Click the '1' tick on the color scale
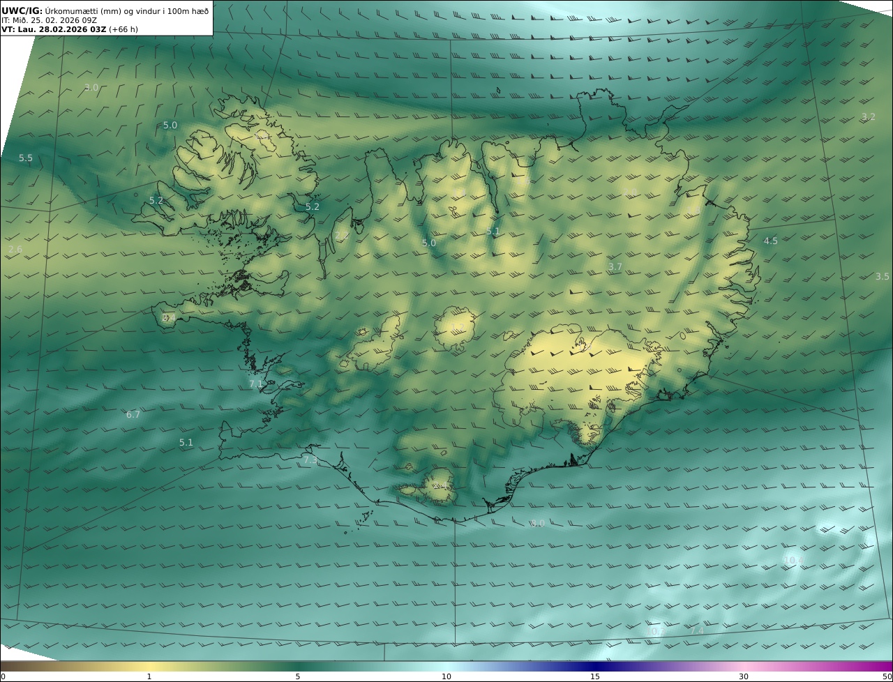 point(149,676)
